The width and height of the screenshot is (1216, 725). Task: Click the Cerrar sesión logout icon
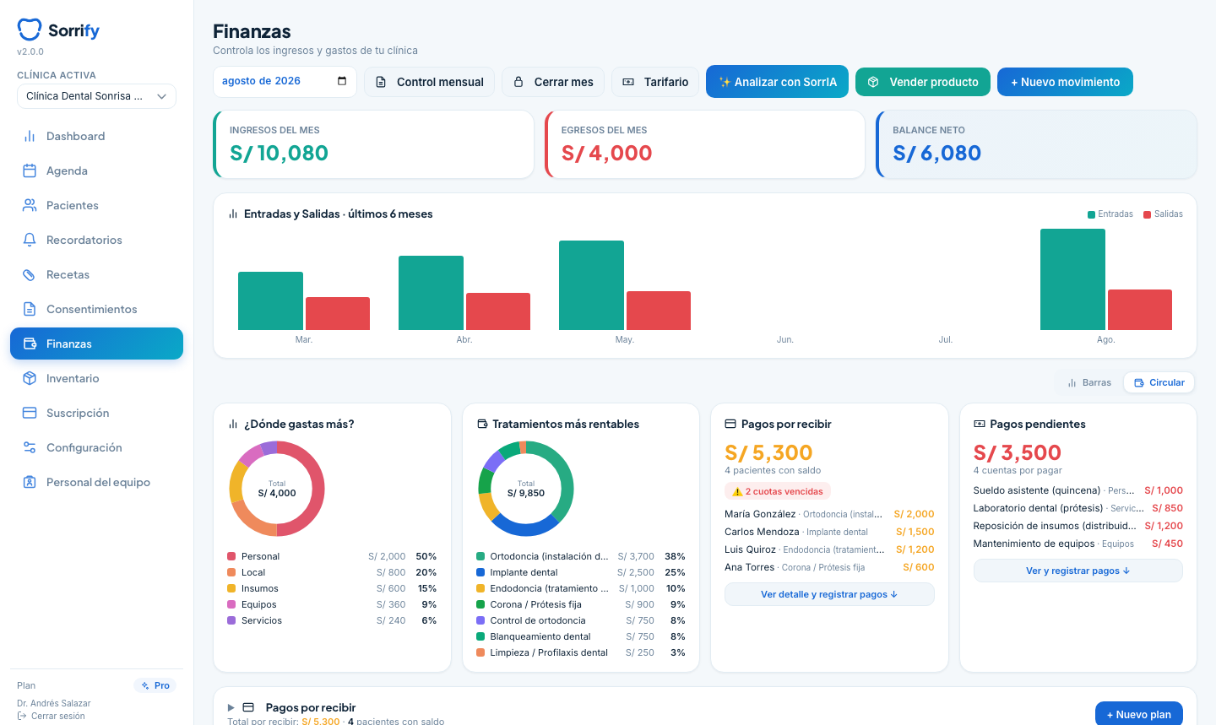coord(22,716)
